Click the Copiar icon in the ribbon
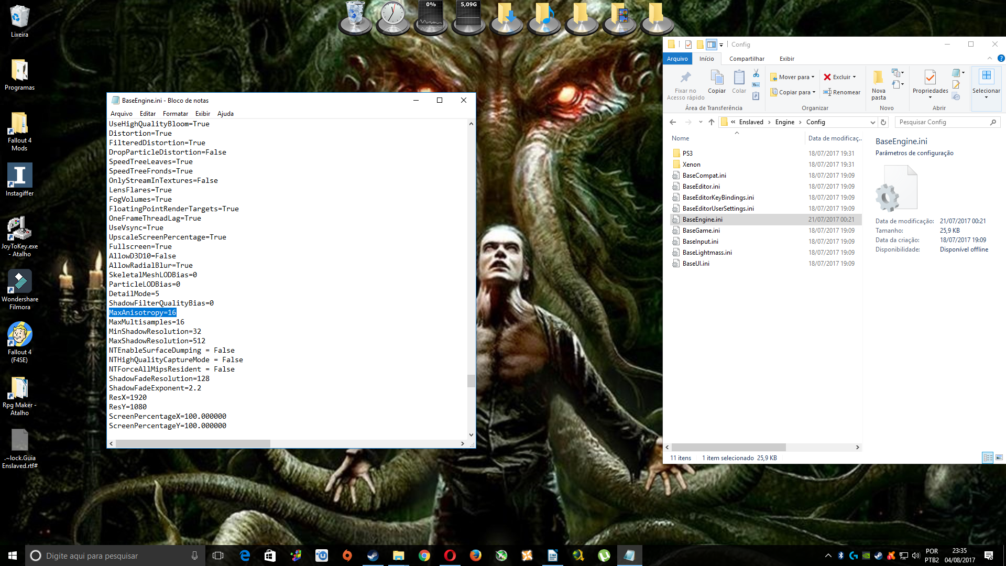This screenshot has height=566, width=1006. [716, 78]
